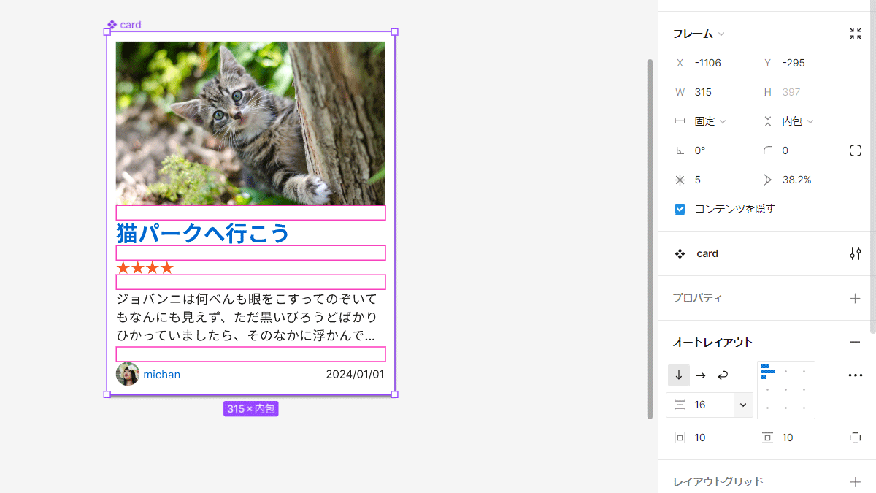Click the title 猫パークへ行こう
This screenshot has width=876, height=493.
coord(203,234)
